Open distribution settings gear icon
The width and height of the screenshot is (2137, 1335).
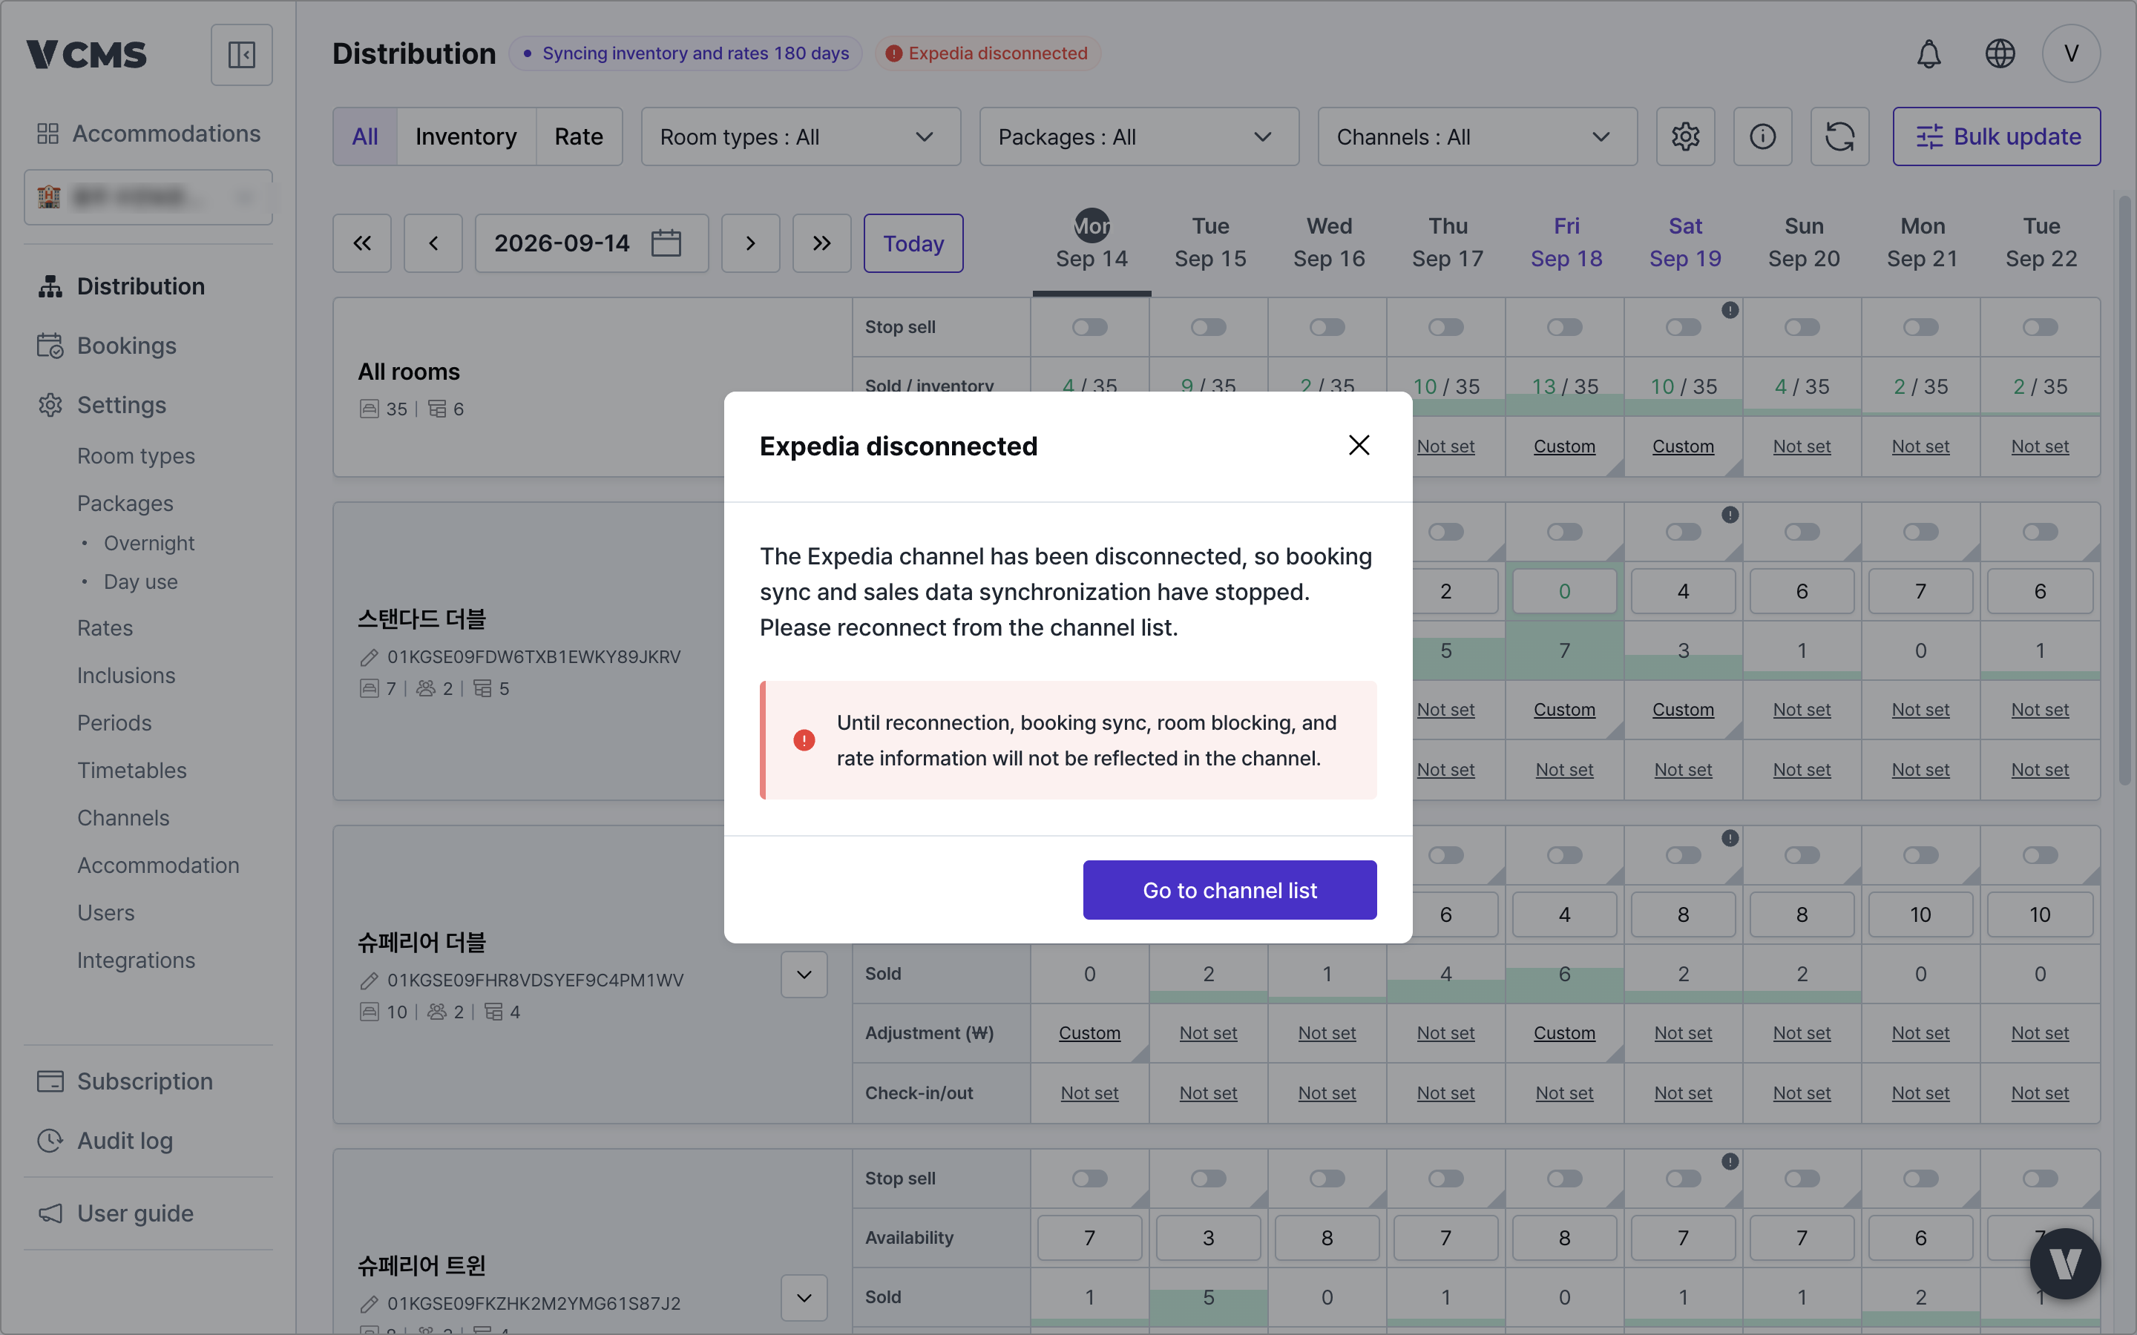point(1685,137)
